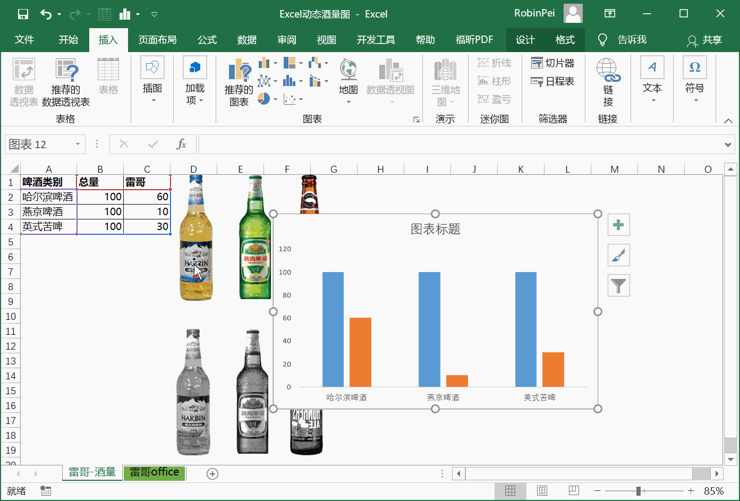This screenshot has height=501, width=740.
Task: Undo the last action
Action: 46,14
